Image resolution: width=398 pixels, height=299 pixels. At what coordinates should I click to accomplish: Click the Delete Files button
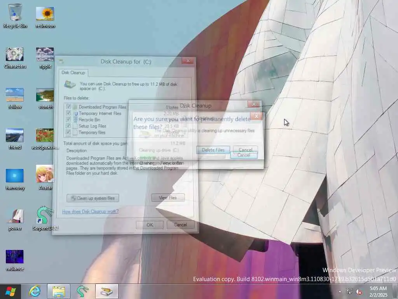[213, 150]
